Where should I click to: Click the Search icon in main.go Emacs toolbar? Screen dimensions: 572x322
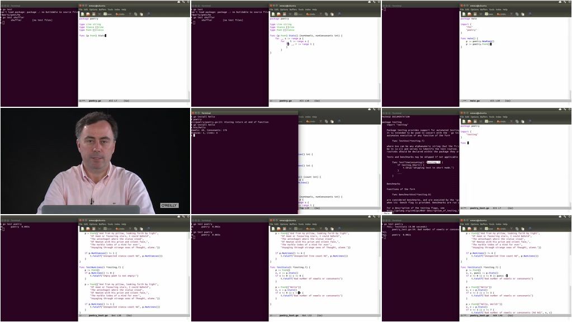(x=530, y=14)
